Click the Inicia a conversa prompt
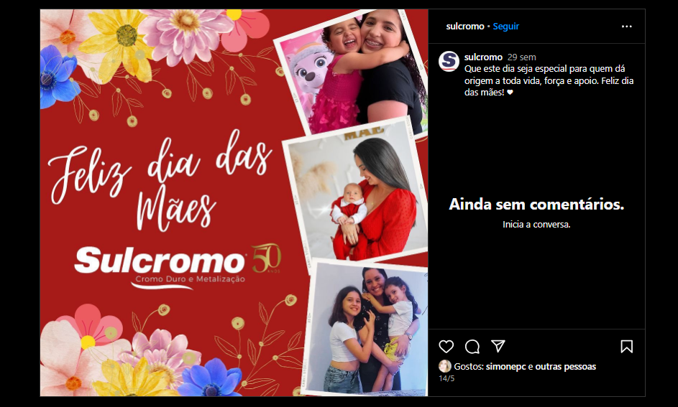Viewport: 678px width, 407px height. (536, 225)
